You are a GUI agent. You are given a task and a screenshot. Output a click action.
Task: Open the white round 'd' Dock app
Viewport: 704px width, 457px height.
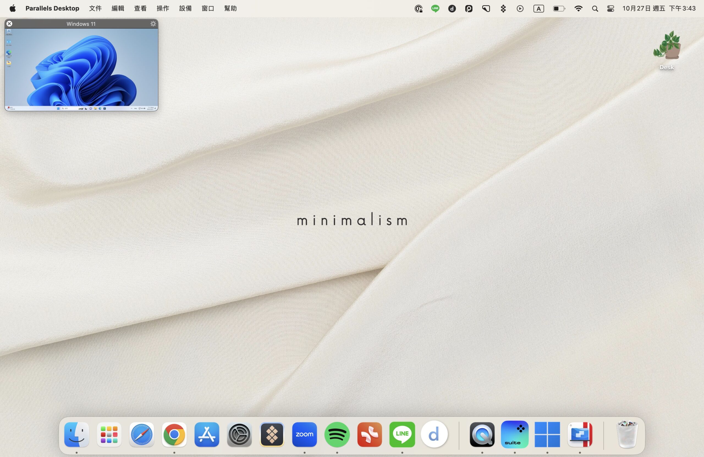click(x=434, y=434)
